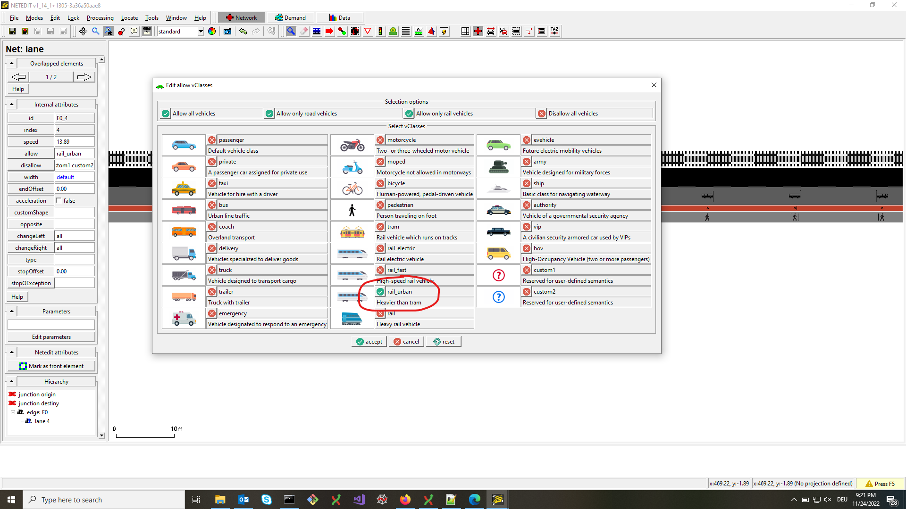This screenshot has height=509, width=906.
Task: Click the speed value input field
Action: click(x=75, y=142)
